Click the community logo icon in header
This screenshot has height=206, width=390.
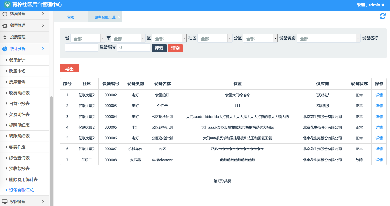(x=7, y=5)
